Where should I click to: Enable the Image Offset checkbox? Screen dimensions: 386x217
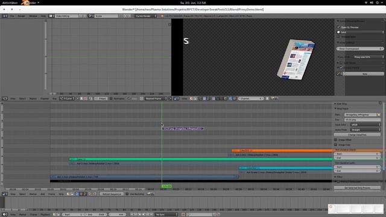(x=335, y=140)
